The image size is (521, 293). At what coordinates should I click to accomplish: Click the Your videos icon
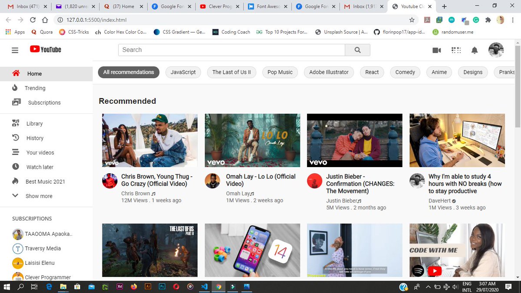(x=16, y=152)
